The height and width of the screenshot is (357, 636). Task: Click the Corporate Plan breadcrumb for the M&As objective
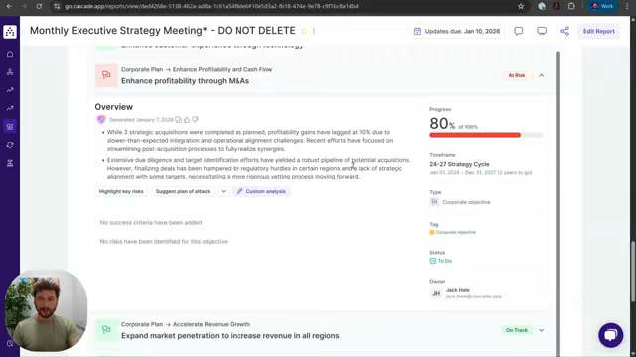click(x=141, y=69)
